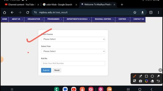Select the Welcome To Madhya Pradesh tab
The image size is (163, 91).
[98, 5]
